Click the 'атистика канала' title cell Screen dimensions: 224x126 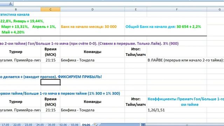coord(15,14)
